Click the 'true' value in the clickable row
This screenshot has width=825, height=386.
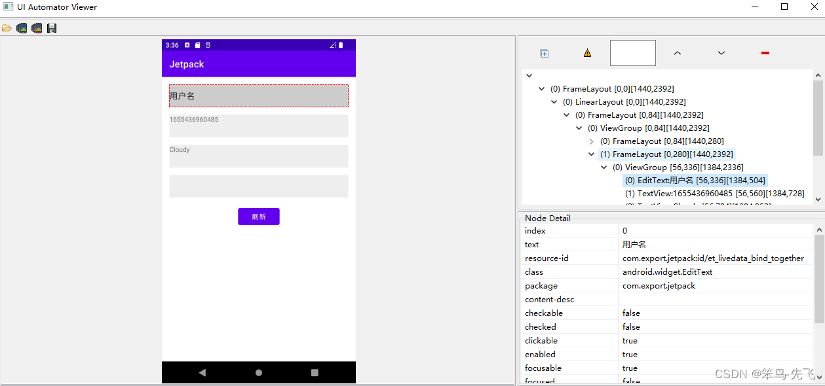pos(630,341)
